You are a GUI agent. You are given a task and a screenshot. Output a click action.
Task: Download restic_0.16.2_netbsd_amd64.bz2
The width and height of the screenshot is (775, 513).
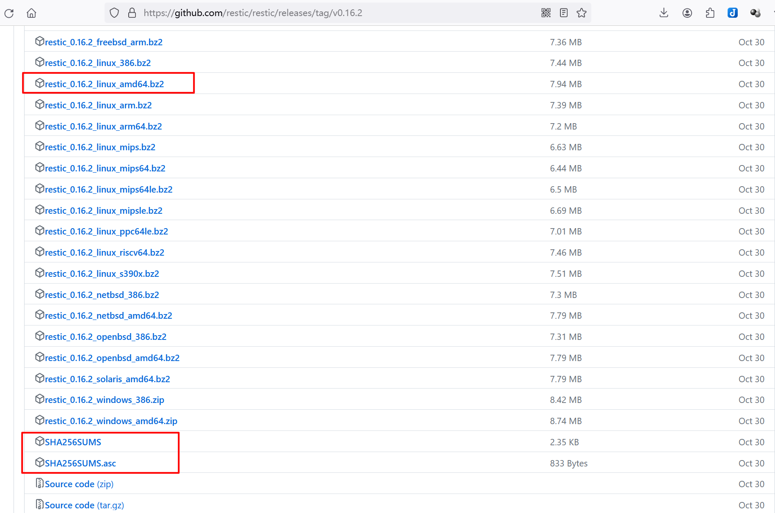pos(108,316)
